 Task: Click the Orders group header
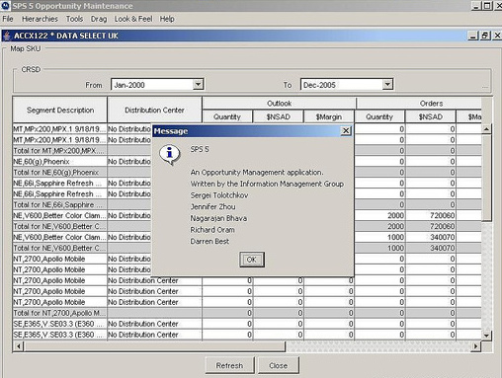tap(419, 104)
